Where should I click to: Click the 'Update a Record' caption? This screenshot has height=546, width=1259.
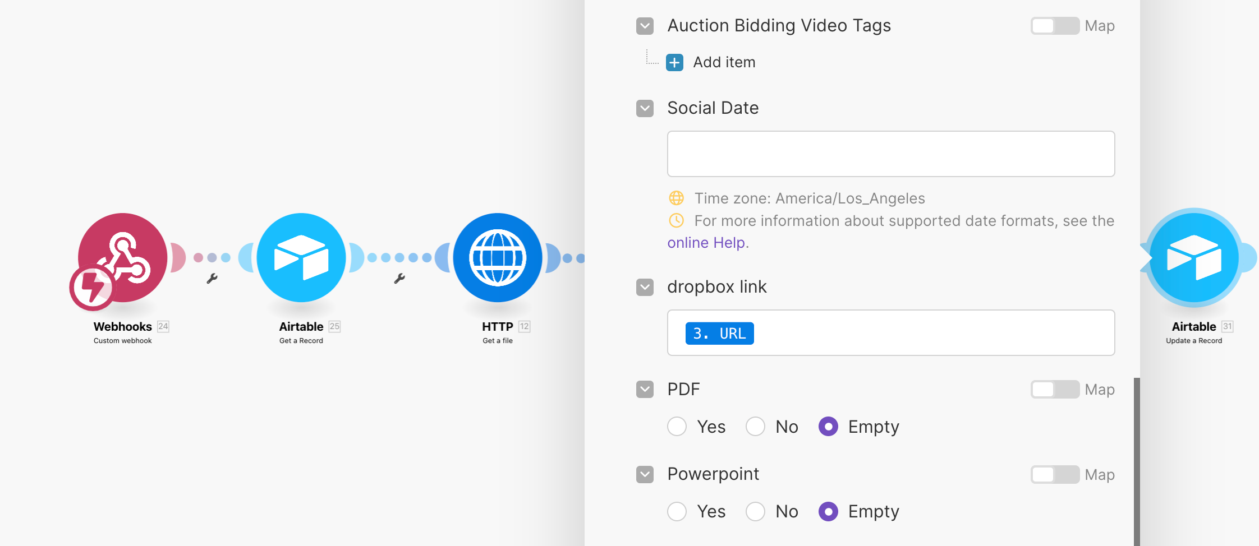coord(1194,341)
